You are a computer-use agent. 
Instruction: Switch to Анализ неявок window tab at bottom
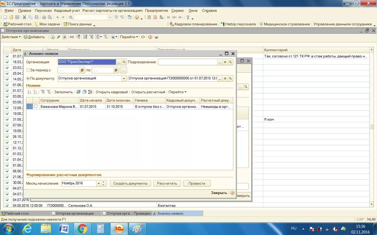(x=178, y=213)
